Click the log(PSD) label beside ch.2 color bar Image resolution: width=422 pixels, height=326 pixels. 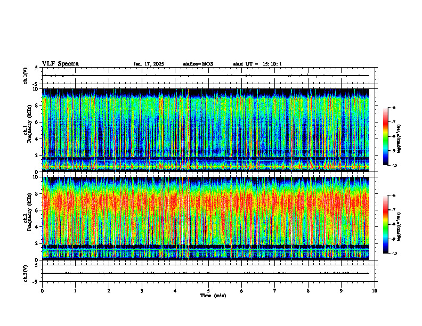[x=399, y=226]
